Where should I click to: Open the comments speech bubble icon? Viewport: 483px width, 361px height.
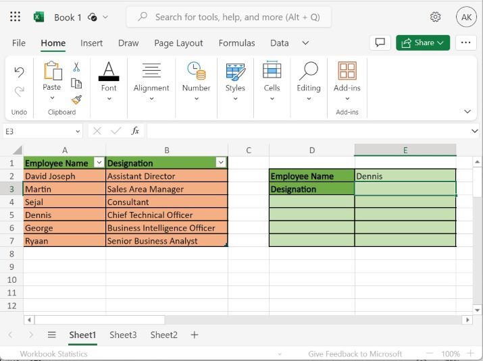pos(380,43)
